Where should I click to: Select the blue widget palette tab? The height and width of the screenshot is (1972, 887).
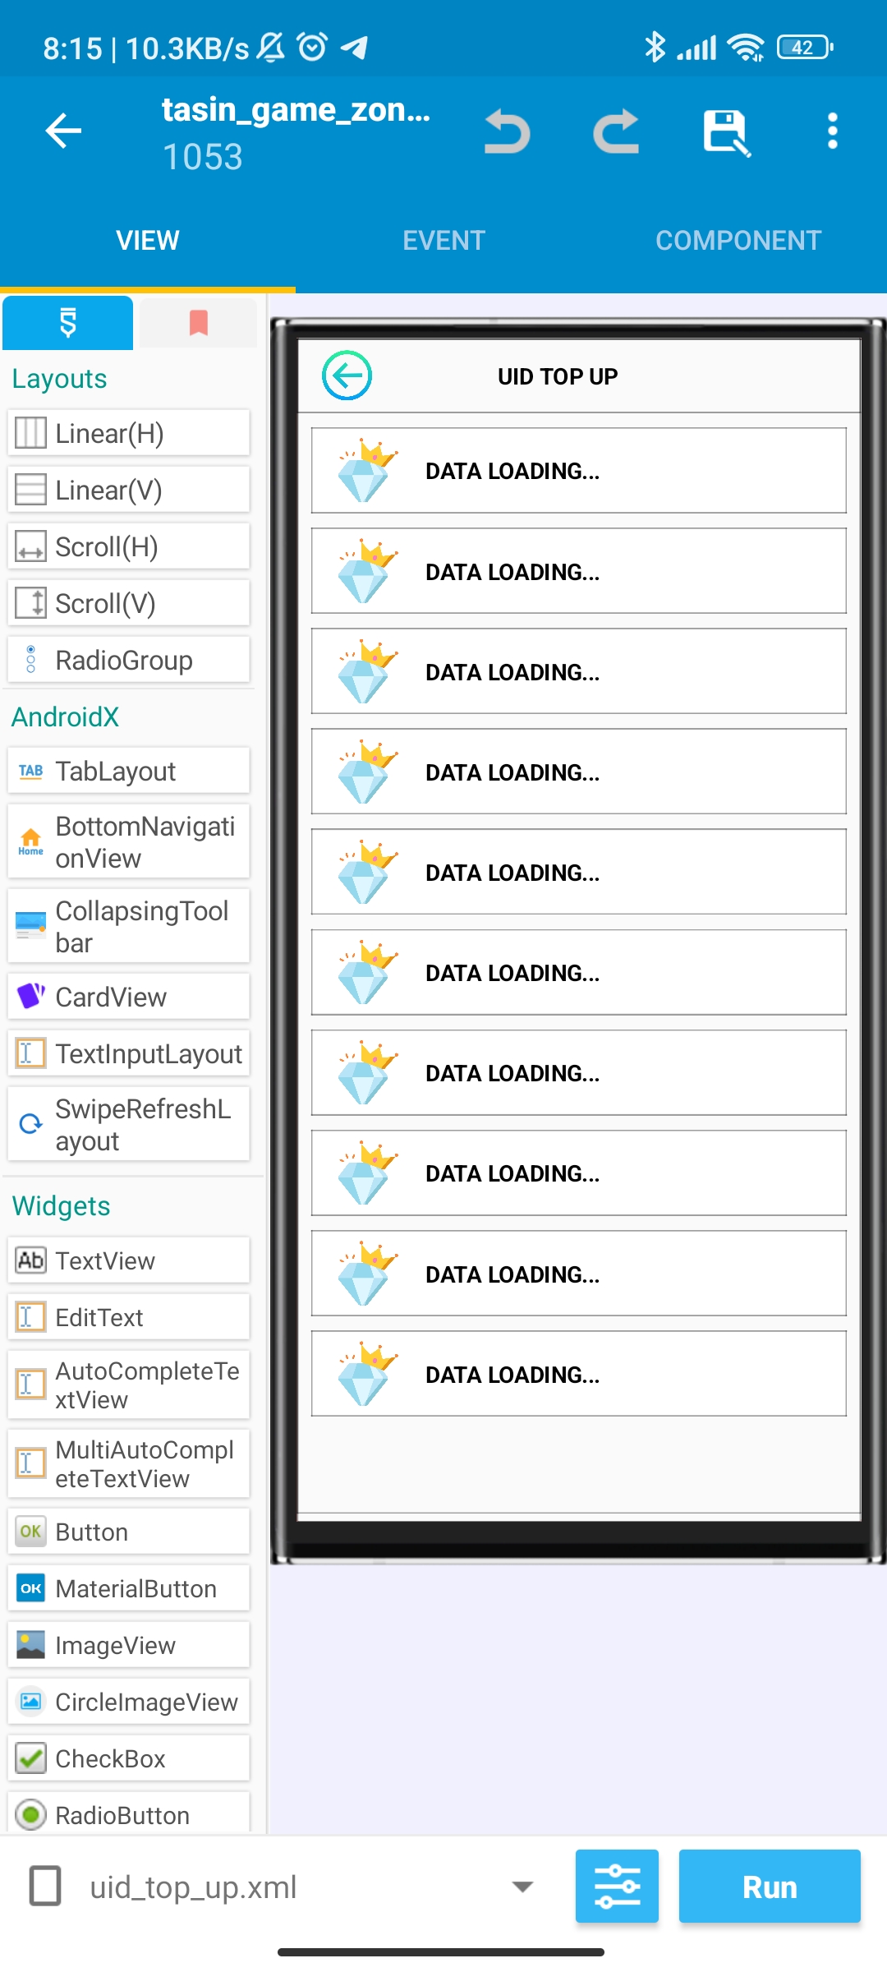point(68,323)
